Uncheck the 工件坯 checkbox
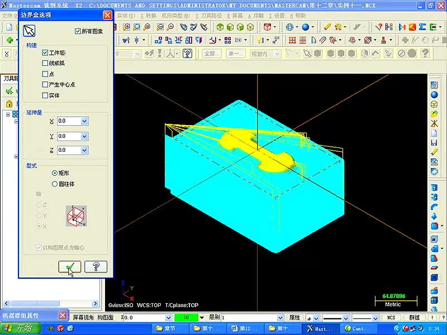 click(45, 52)
